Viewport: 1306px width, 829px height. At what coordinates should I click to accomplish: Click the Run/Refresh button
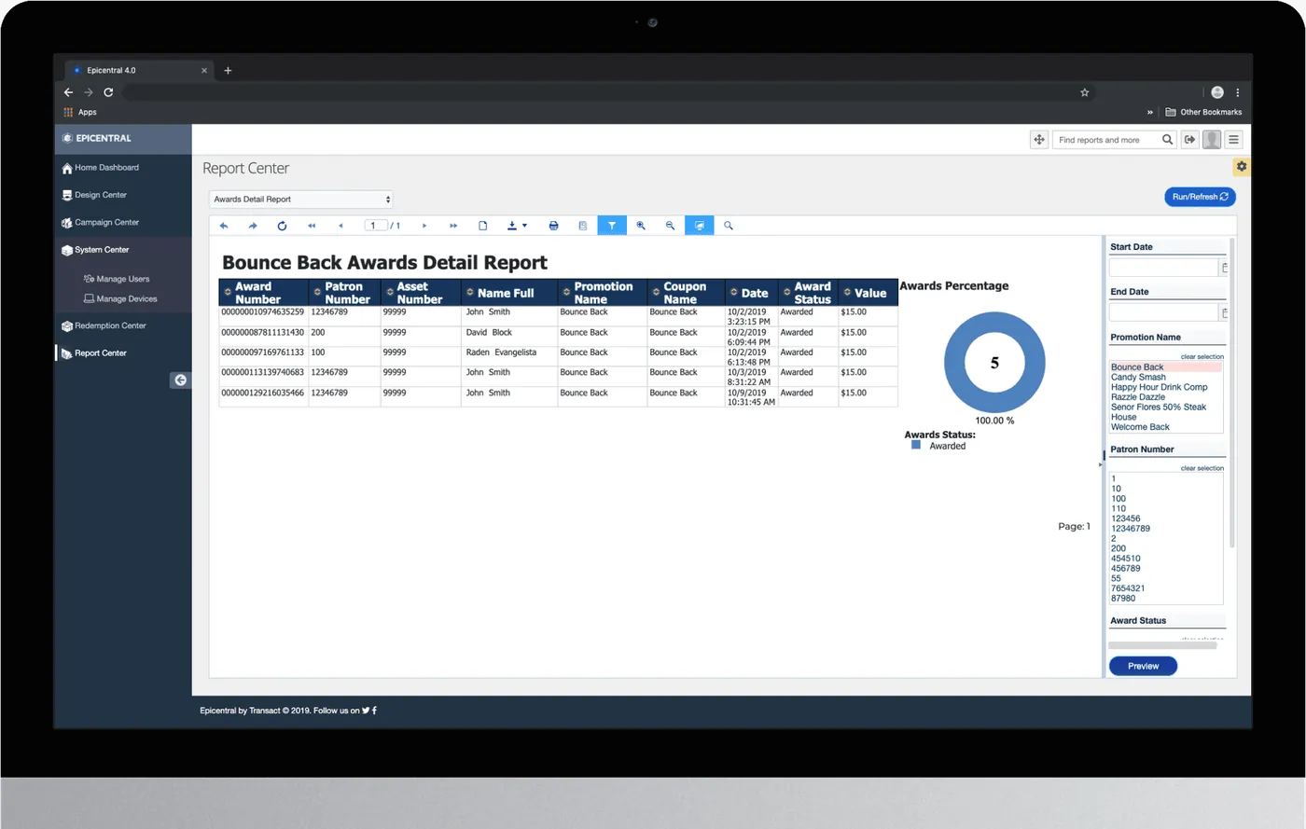click(x=1200, y=197)
